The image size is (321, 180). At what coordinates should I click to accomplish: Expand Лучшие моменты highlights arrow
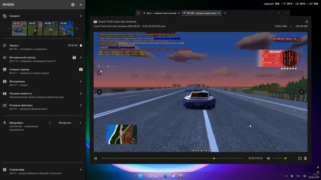point(81,93)
